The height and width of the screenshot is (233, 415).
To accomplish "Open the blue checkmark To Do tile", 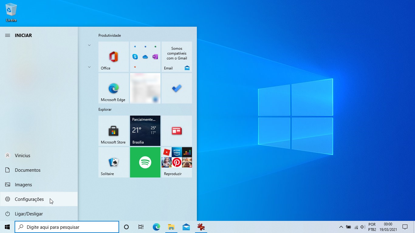I will 177,88.
